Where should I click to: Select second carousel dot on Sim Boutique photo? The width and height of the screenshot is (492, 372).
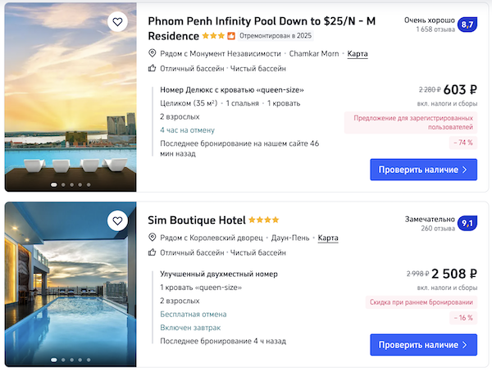pyautogui.click(x=62, y=359)
